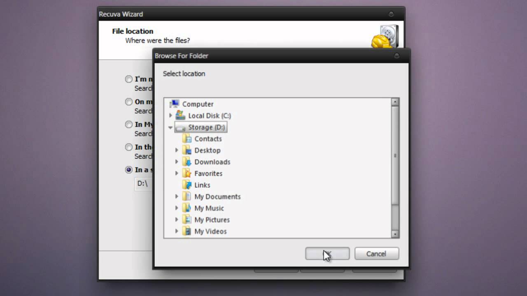Click the My Music folder icon
Image resolution: width=527 pixels, height=296 pixels.
tap(187, 208)
